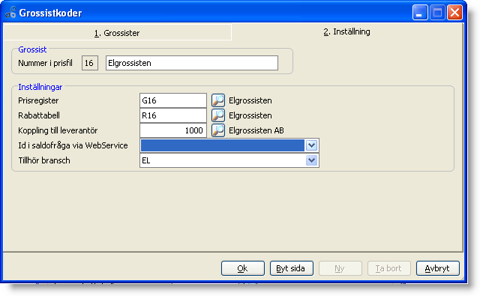Click the Byt sida button
The height and width of the screenshot is (296, 480).
[x=292, y=268]
